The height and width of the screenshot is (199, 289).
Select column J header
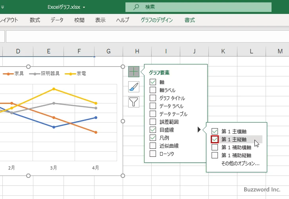194,51
